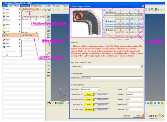167x122 pixels.
Task: Open the View menu
Action: [x=17, y=6]
